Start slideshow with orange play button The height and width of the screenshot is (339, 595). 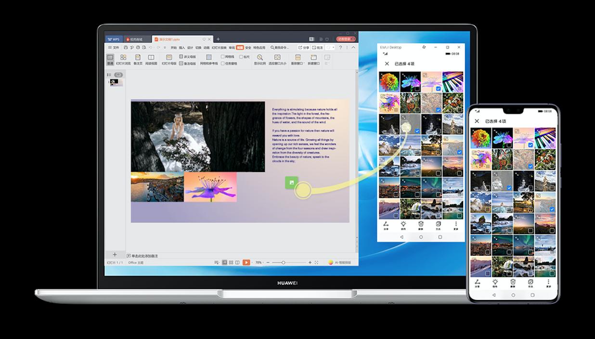[x=246, y=262]
